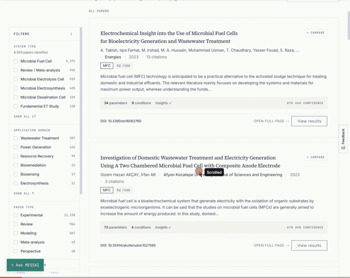
Task: Tick the Electrosynthesis domain checkbox
Action: point(16,183)
